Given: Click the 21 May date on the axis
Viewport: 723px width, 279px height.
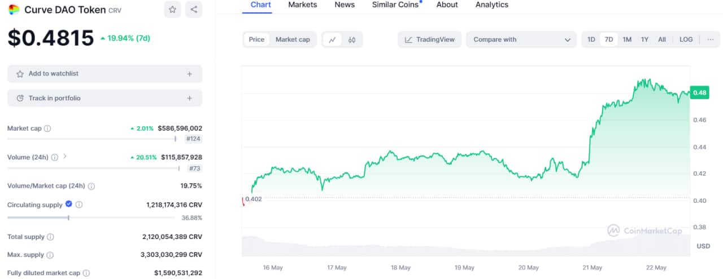Looking at the screenshot, I should pos(592,268).
